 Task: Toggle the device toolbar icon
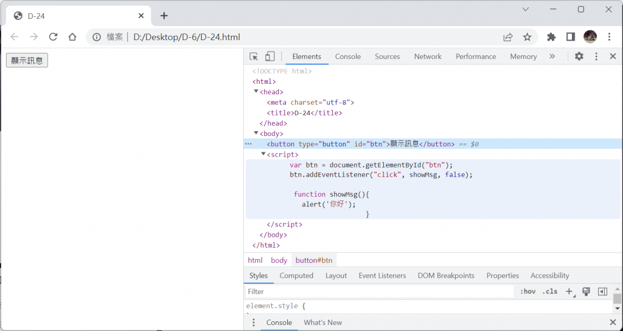(x=270, y=56)
